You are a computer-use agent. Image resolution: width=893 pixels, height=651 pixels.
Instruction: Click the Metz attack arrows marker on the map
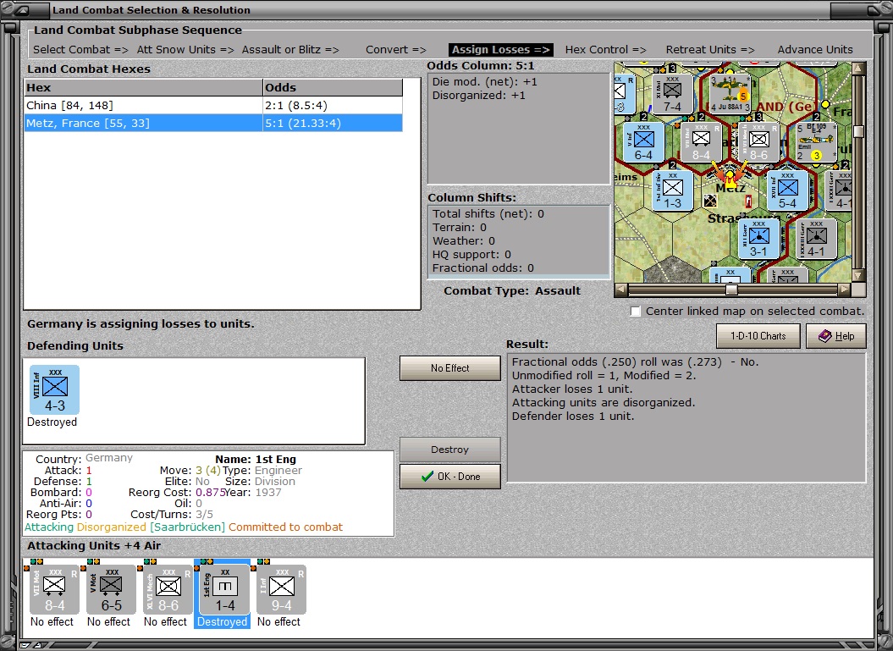730,174
